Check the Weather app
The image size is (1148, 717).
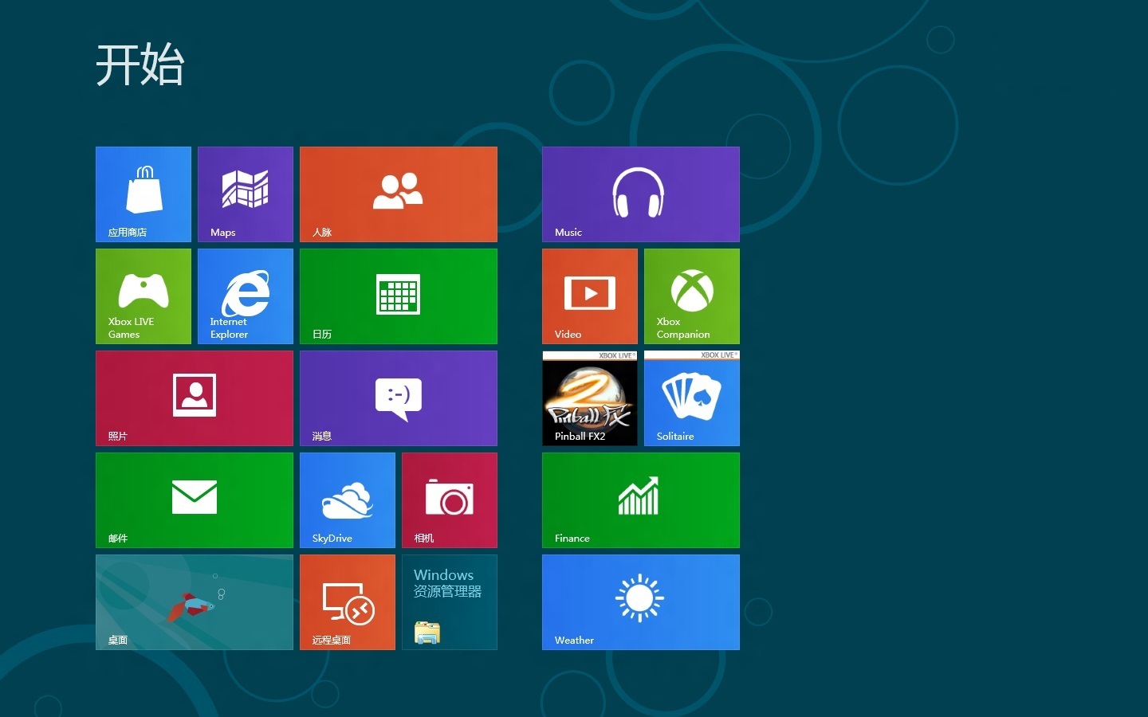[x=640, y=601]
